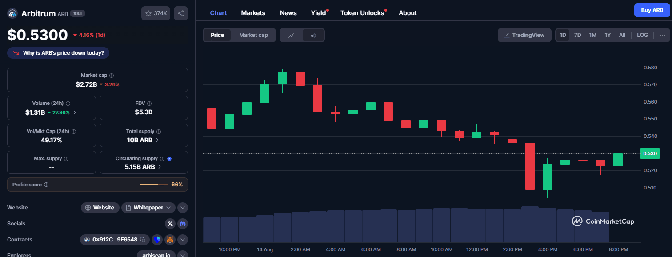Image resolution: width=672 pixels, height=257 pixels.
Task: Select 1Y time range
Action: click(608, 35)
